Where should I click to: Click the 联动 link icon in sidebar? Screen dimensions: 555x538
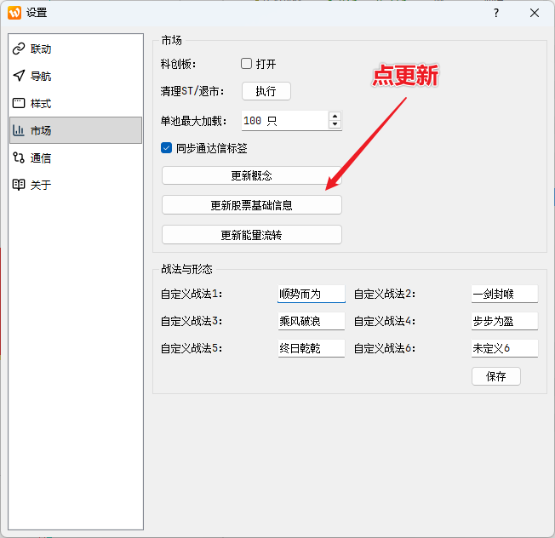tap(19, 49)
